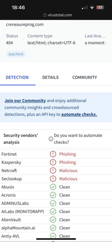The width and height of the screenshot is (112, 242).
Task: Tap the battery indicator showing 17
Action: tap(100, 7)
